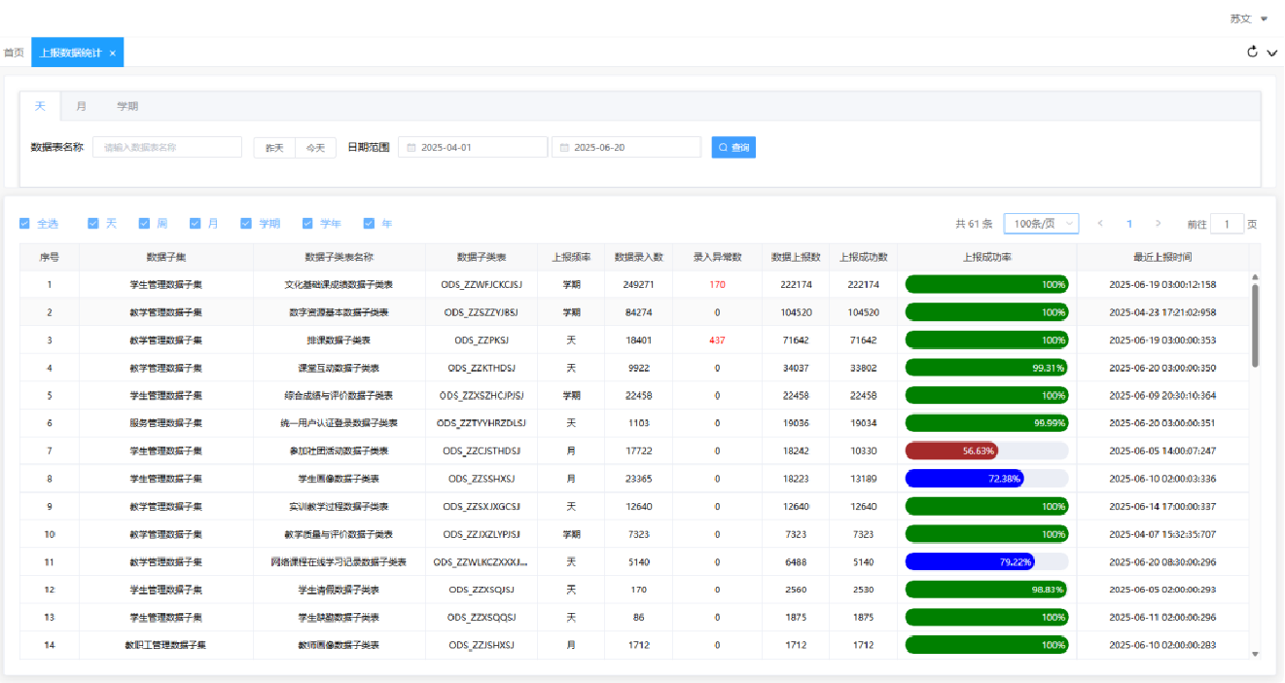
Task: Switch to the 天 statistics tab
Action: pyautogui.click(x=40, y=106)
